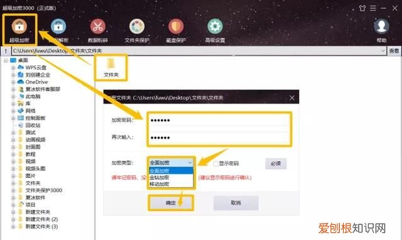Screen dimensions: 402x240
Task: Open the decrypt padlock toolbar icon
Action: (x=58, y=26)
